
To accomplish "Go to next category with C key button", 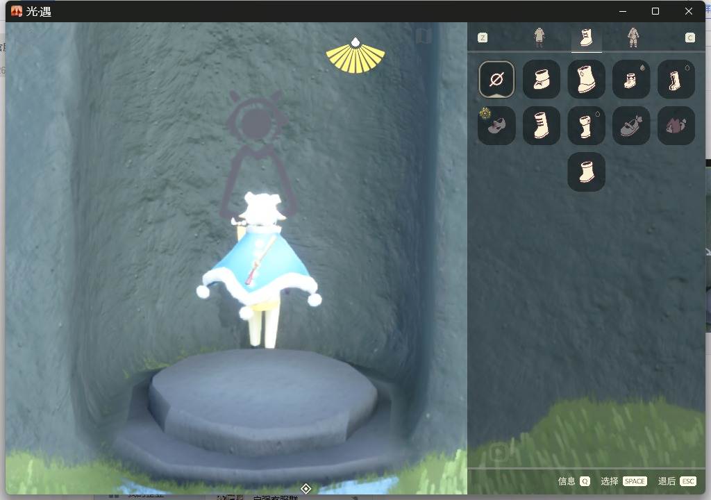I will (x=689, y=37).
